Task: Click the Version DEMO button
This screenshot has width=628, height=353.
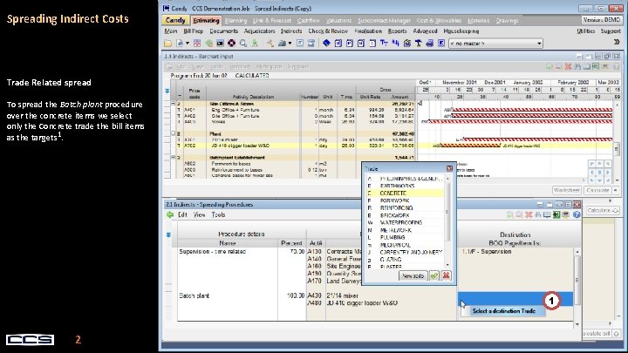Action: tap(602, 20)
